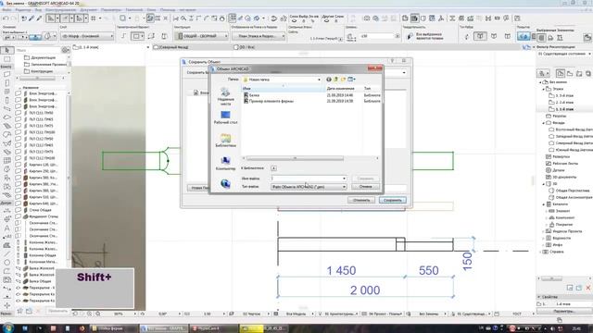Toggle checkbox for Фундамент Стены row
Screen dimensions: 593x333
[x=19, y=216]
